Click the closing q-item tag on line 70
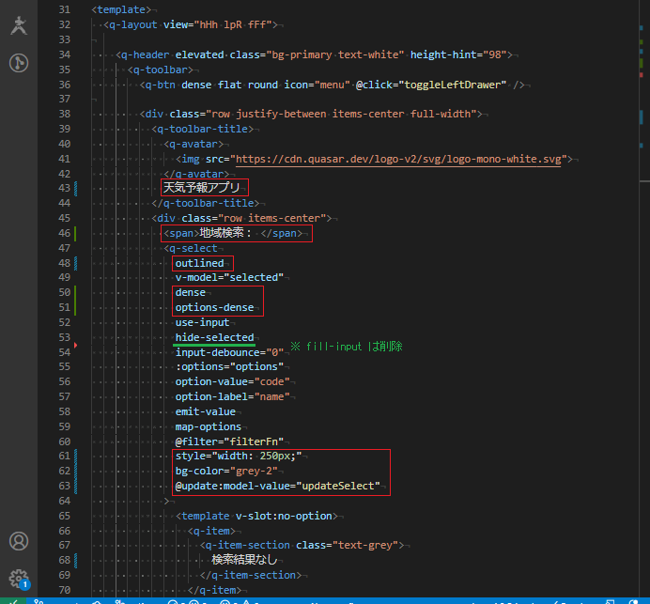This screenshot has width=650, height=604. point(214,590)
